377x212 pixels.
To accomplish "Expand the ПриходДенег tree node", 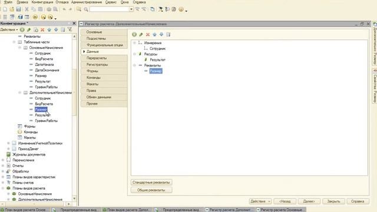I will coord(8,149).
